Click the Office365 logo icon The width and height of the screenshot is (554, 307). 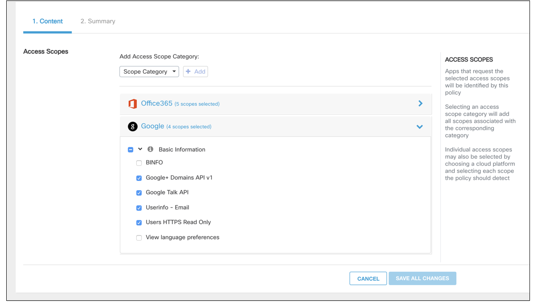coord(132,104)
